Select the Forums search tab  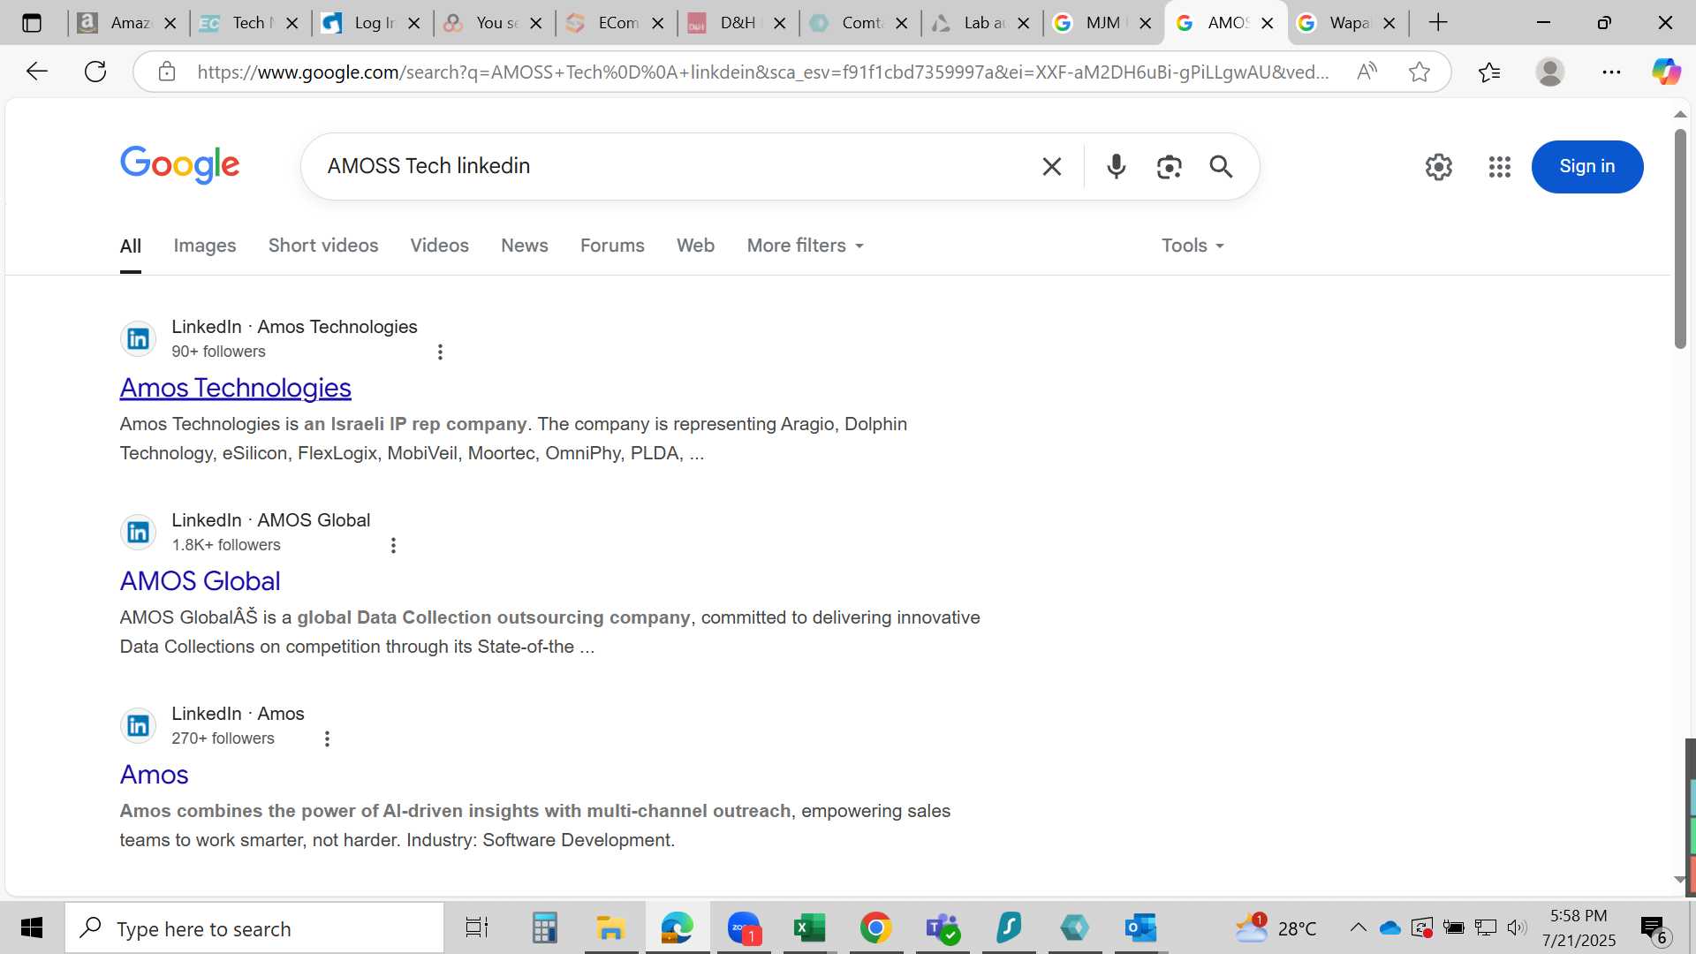[x=612, y=246]
